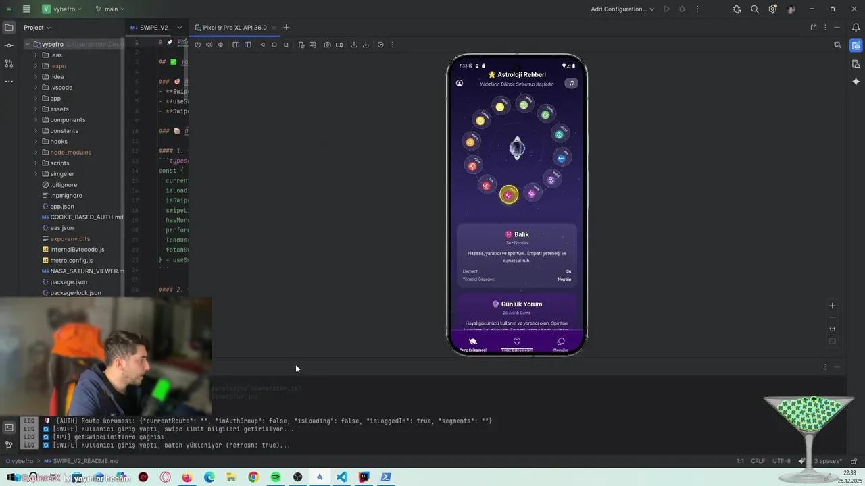Viewport: 865px width, 486px height.
Task: Open the Notifications bell
Action: pyautogui.click(x=856, y=28)
